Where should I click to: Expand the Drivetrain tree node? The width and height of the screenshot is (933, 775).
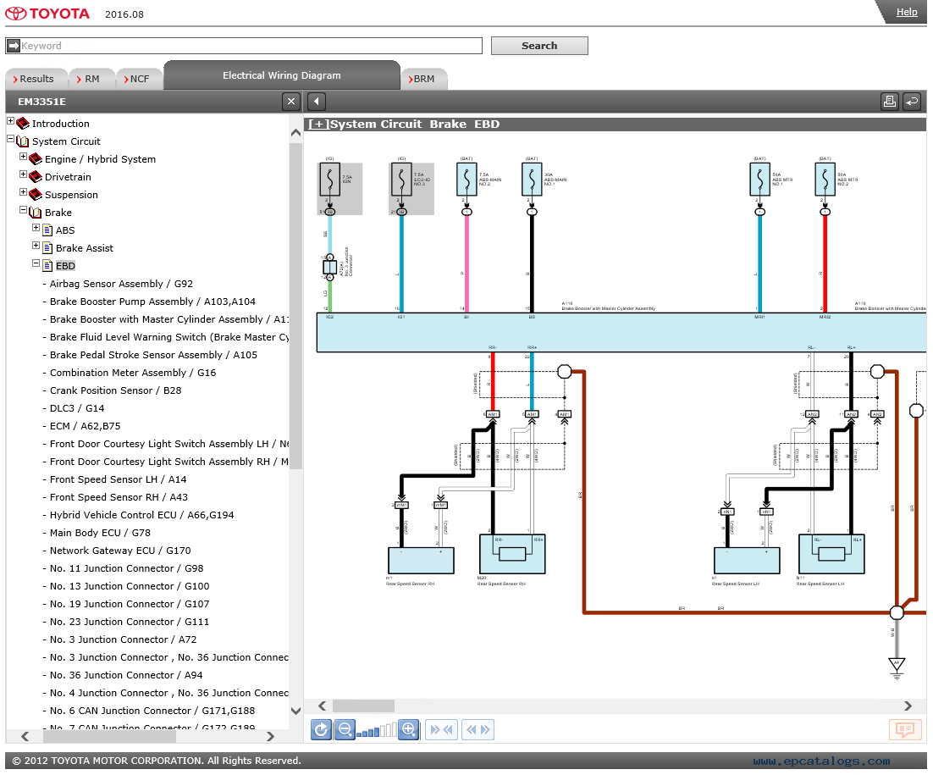click(x=23, y=174)
